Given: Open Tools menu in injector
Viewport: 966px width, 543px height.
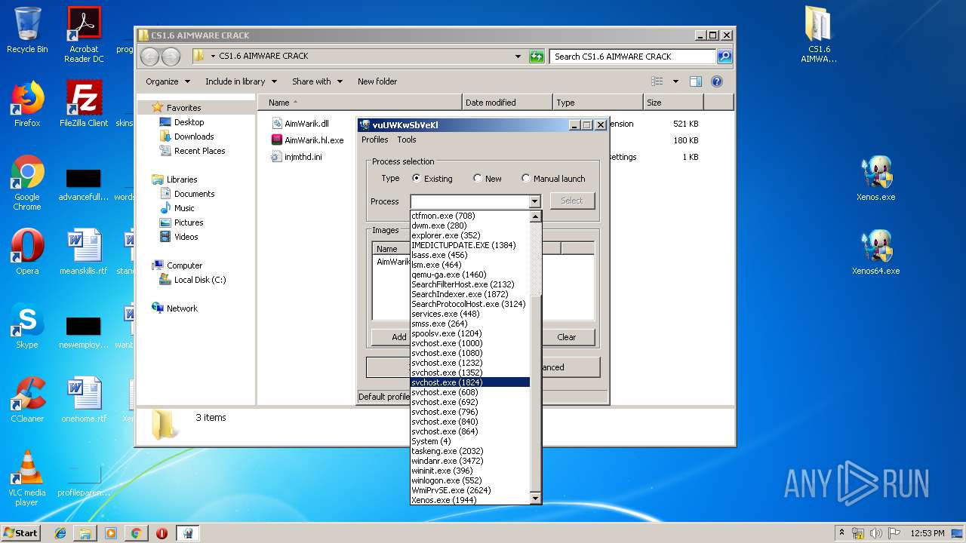Looking at the screenshot, I should click(x=407, y=140).
